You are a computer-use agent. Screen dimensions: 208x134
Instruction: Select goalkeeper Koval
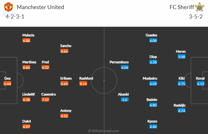[x=200, y=78]
